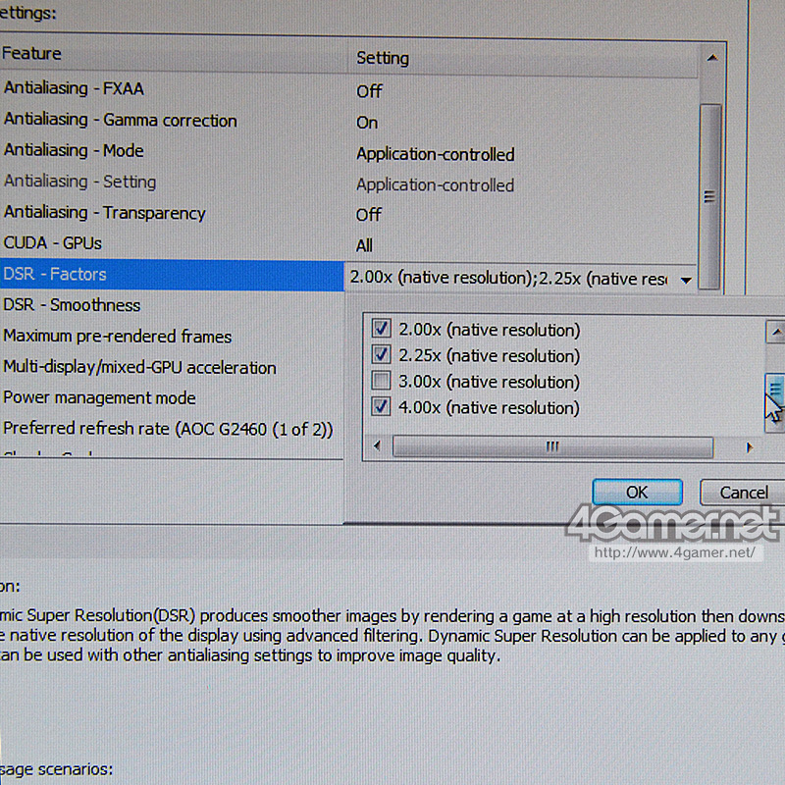The image size is (785, 785).
Task: Click the Off value for Antialiasing - FXAA
Action: pyautogui.click(x=369, y=91)
